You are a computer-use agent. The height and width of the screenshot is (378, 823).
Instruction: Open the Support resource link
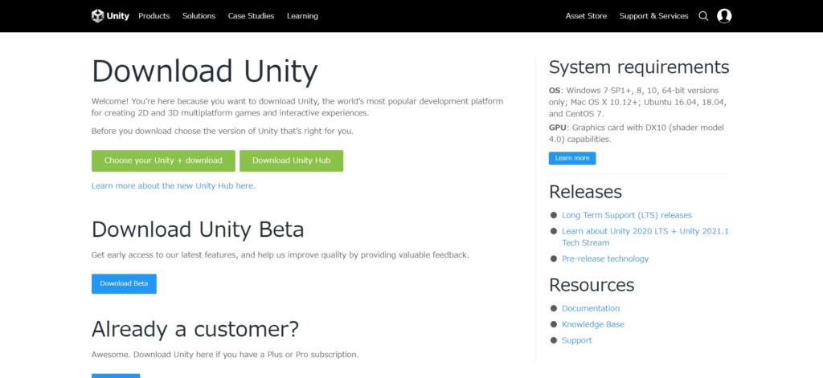click(x=576, y=340)
